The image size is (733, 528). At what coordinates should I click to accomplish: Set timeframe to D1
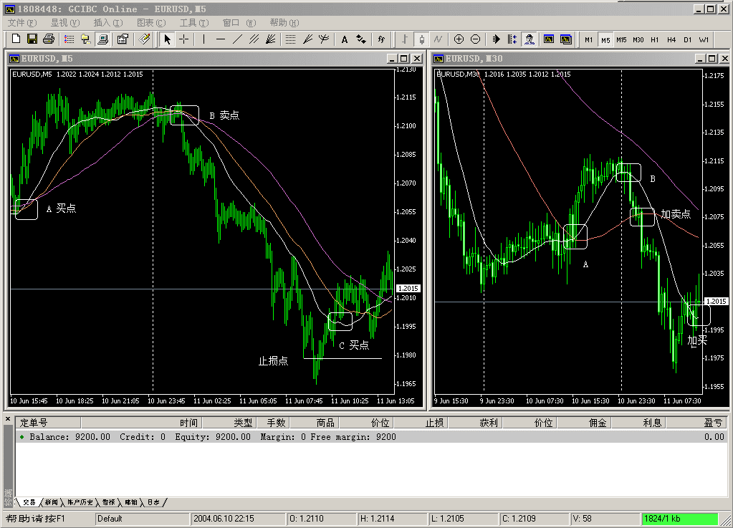[688, 39]
